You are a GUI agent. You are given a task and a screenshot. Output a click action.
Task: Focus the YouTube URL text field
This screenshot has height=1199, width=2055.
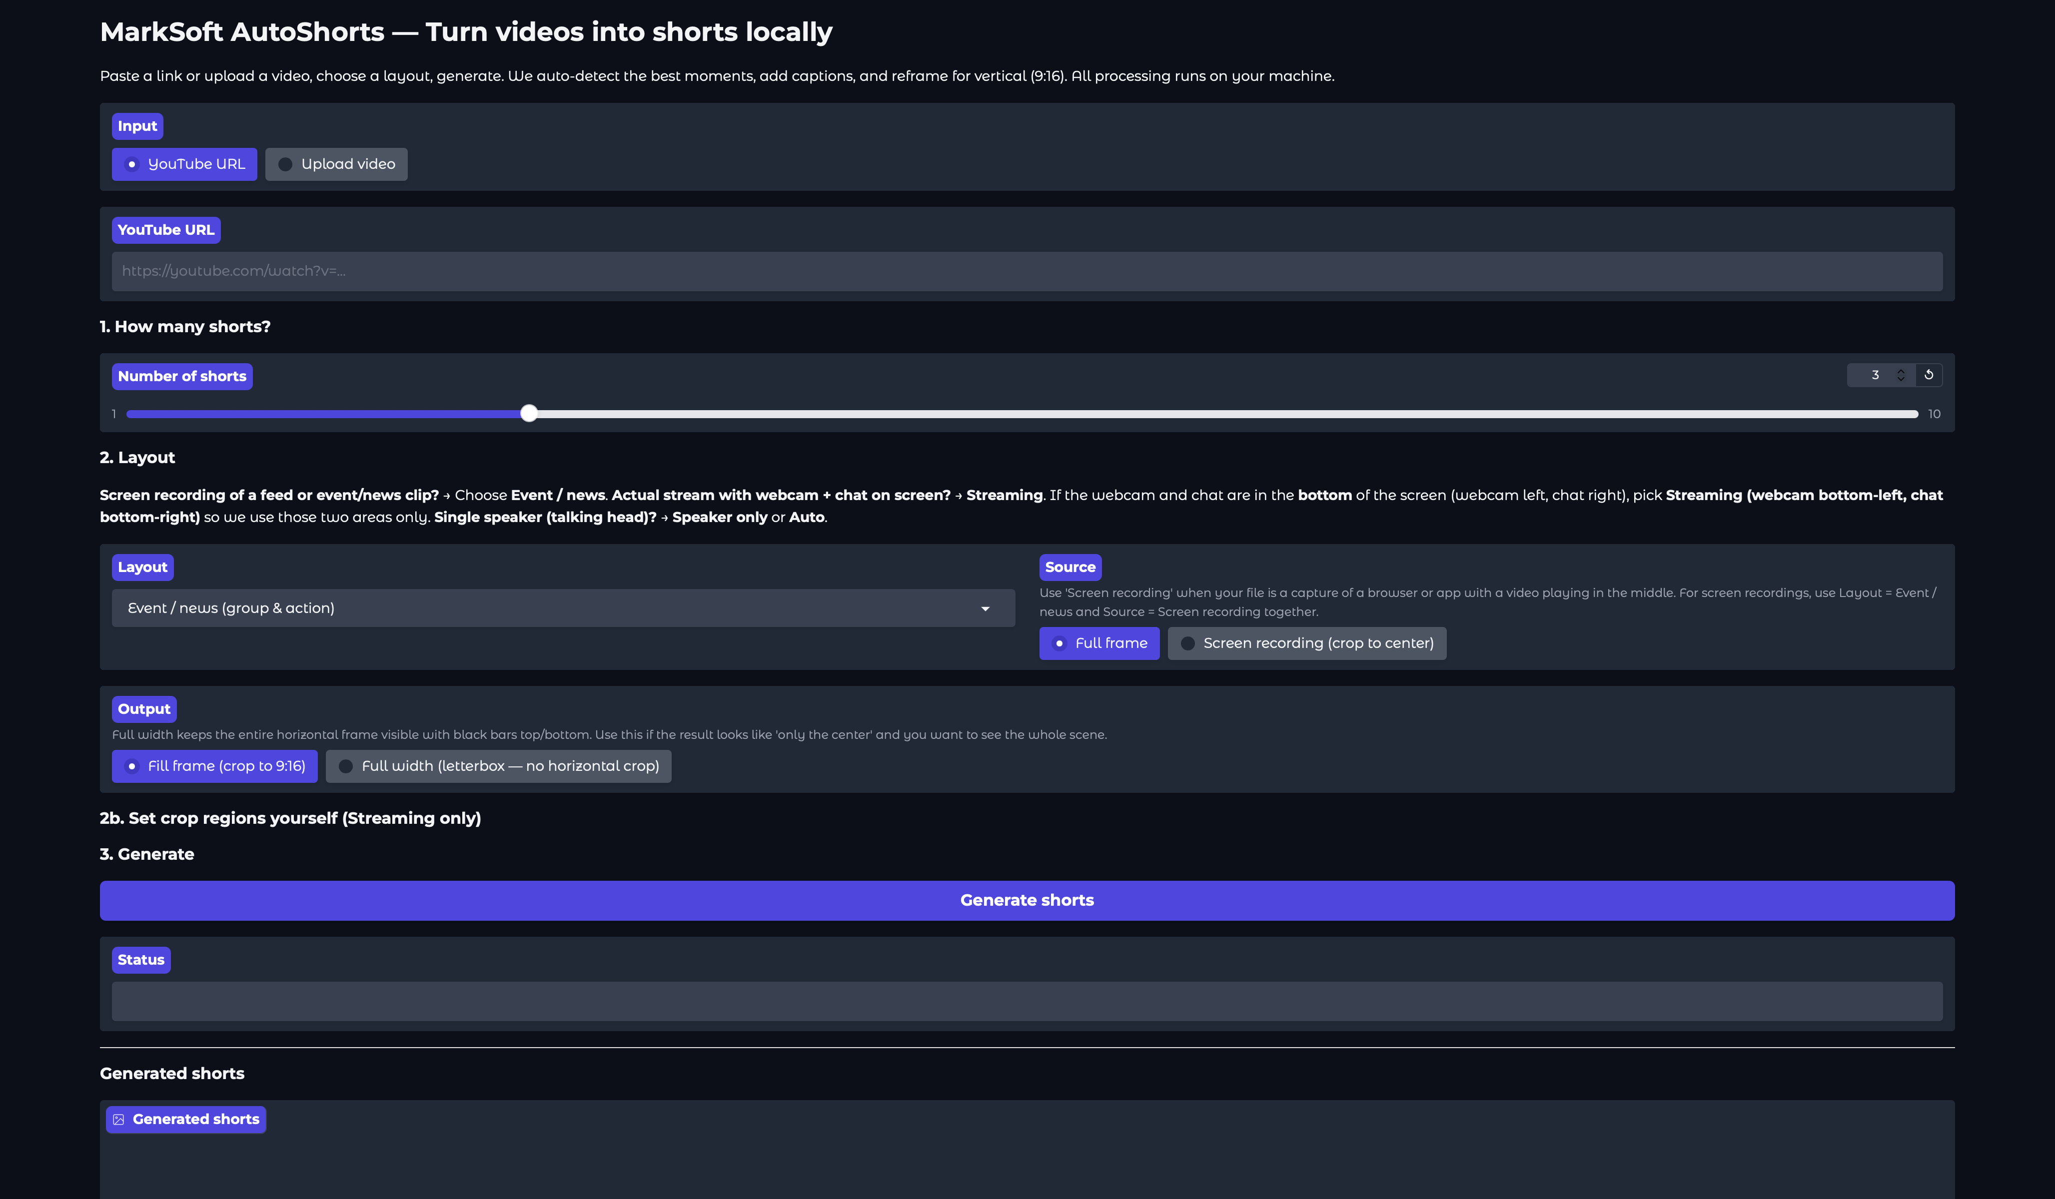tap(1027, 271)
